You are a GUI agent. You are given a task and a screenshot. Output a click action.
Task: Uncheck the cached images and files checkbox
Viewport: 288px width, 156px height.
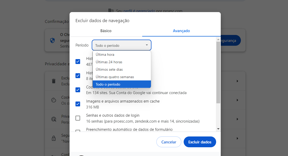point(78,104)
